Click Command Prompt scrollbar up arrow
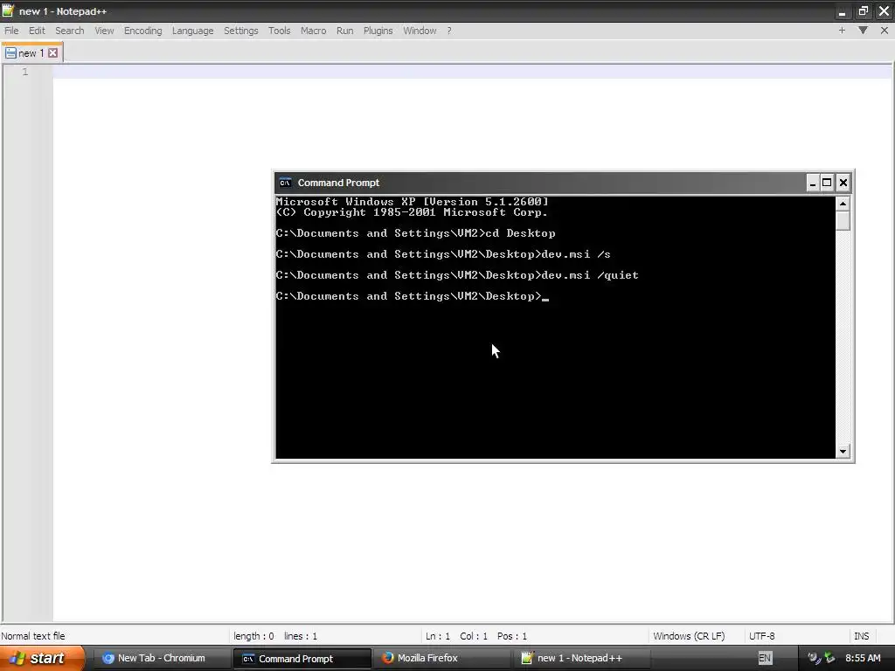895x671 pixels. (843, 204)
